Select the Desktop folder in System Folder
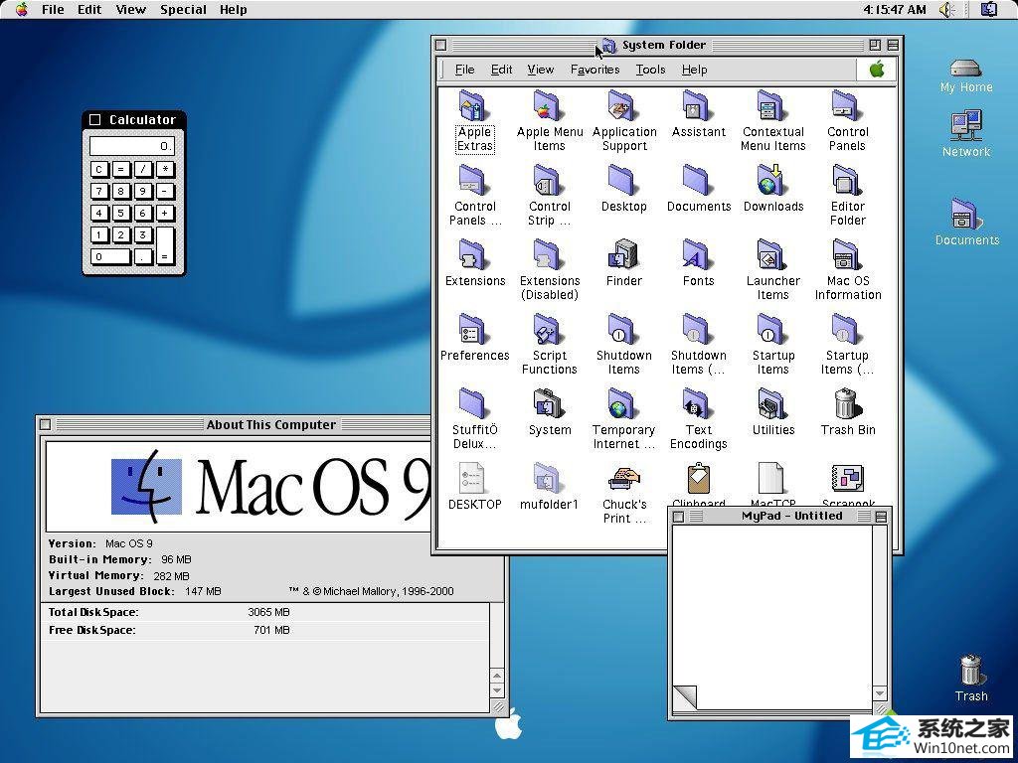 624,182
